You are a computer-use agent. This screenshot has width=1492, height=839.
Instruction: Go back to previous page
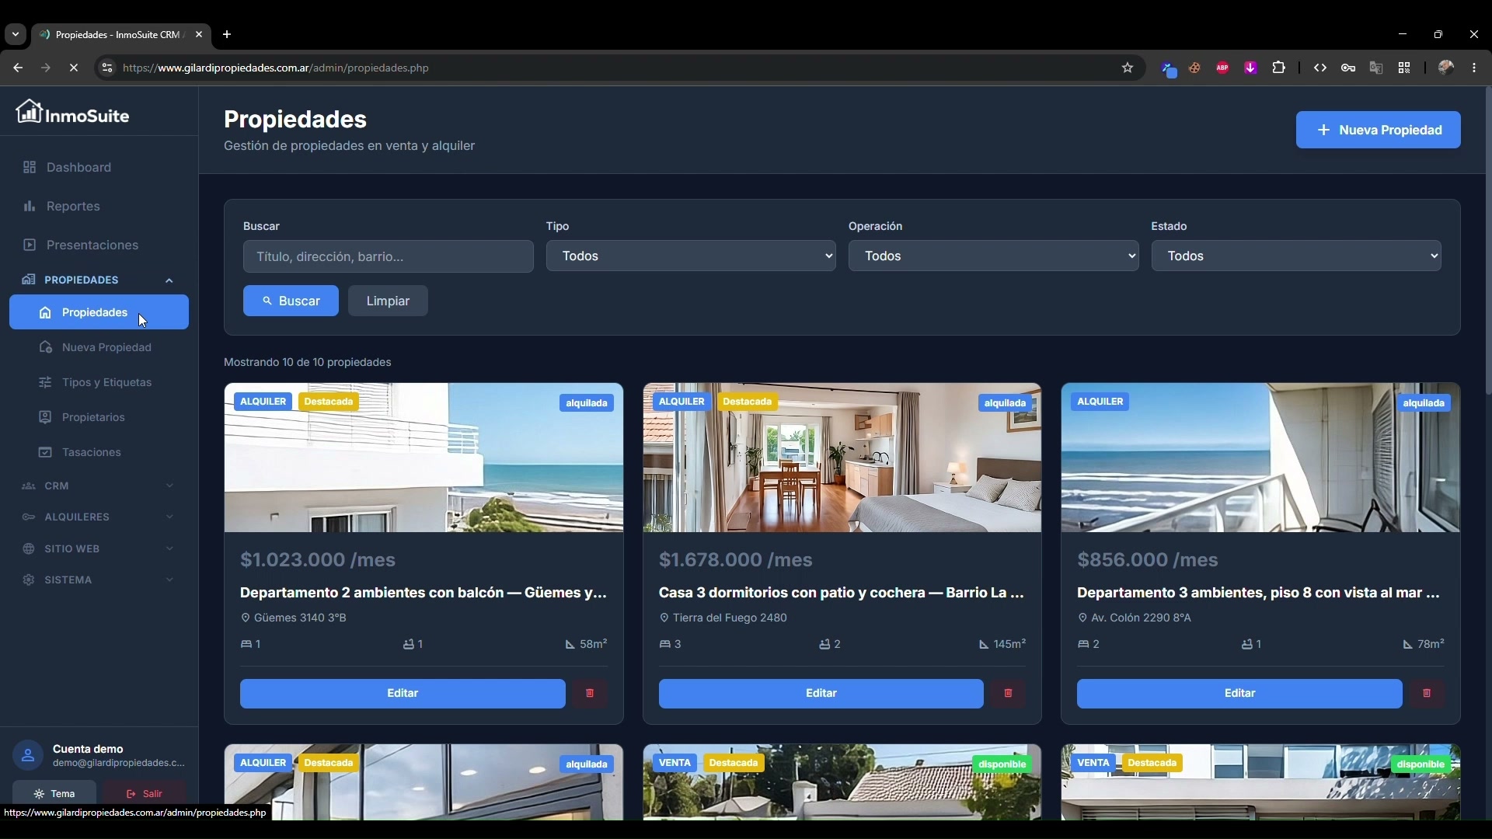[18, 68]
